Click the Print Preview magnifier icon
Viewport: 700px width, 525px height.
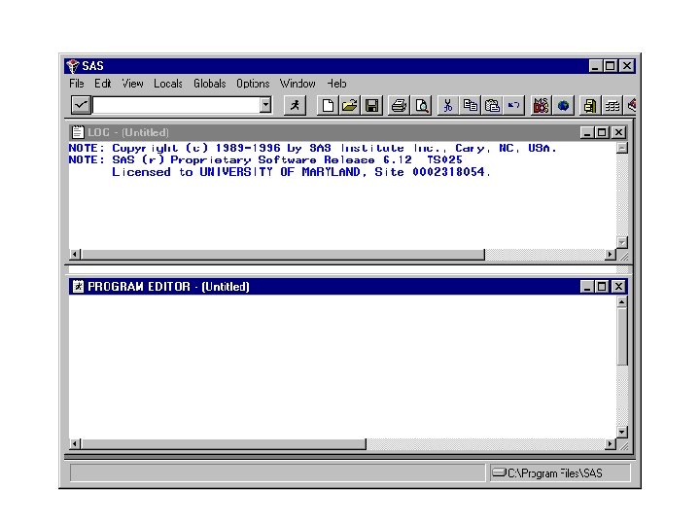point(421,105)
